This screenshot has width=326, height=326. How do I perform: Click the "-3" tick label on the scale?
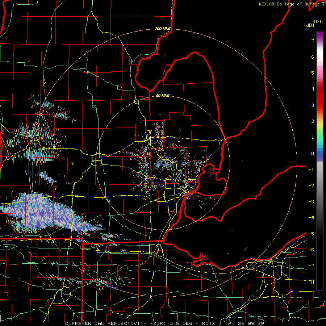pos(311,202)
